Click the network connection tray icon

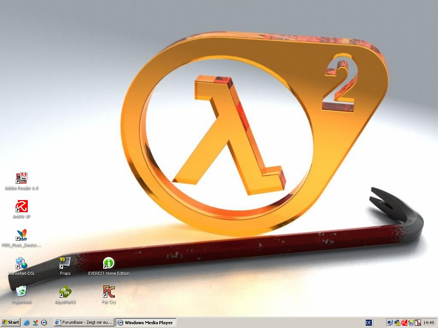click(390, 323)
